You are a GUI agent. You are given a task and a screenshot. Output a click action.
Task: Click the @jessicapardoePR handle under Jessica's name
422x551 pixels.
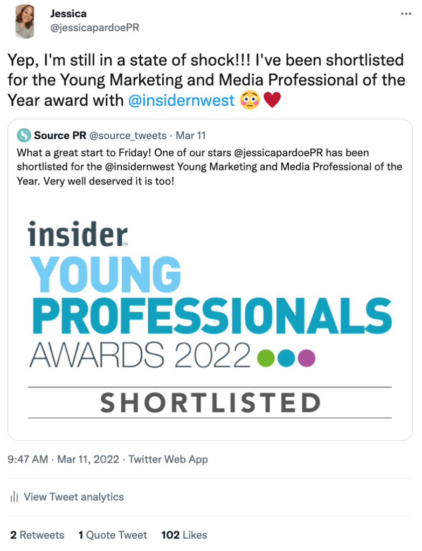pos(94,27)
